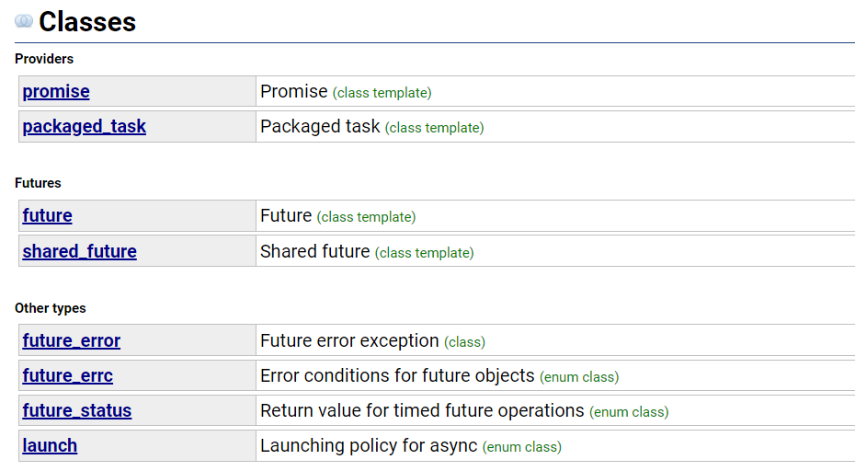This screenshot has width=855, height=471.
Task: Click 'Error conditions for future objects' text
Action: [397, 376]
